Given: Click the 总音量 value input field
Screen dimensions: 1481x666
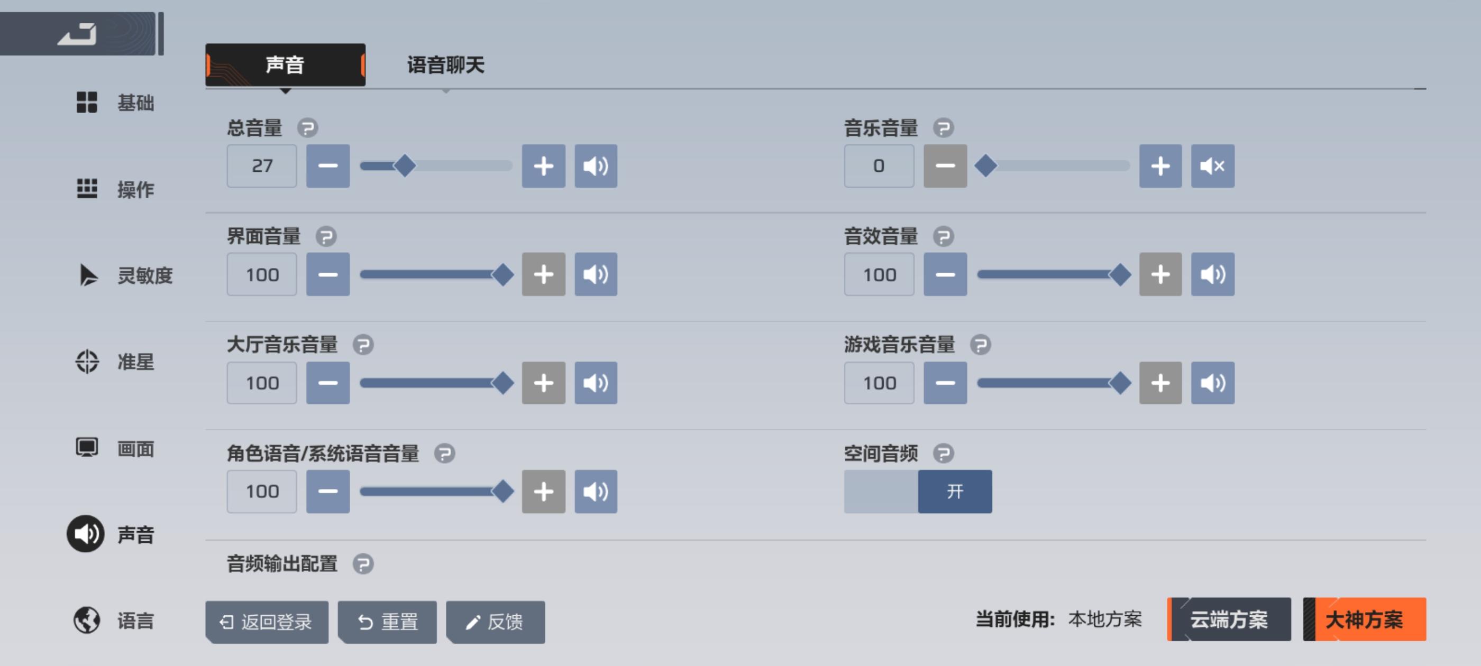Looking at the screenshot, I should pyautogui.click(x=262, y=166).
